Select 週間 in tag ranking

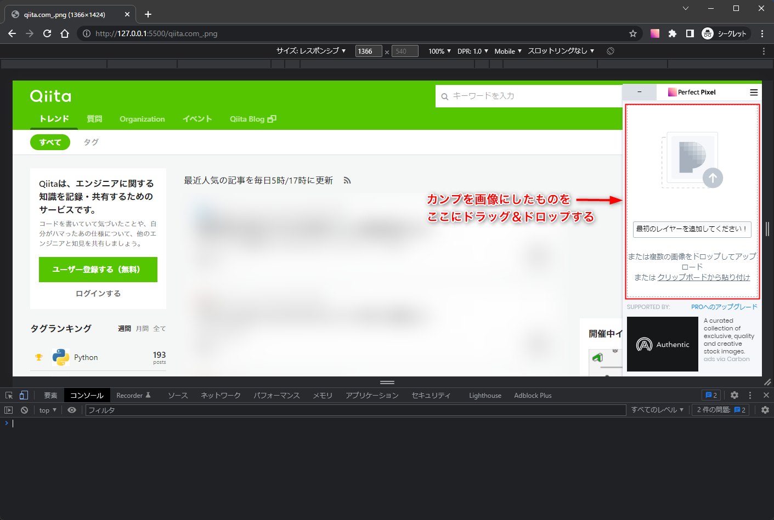click(125, 329)
